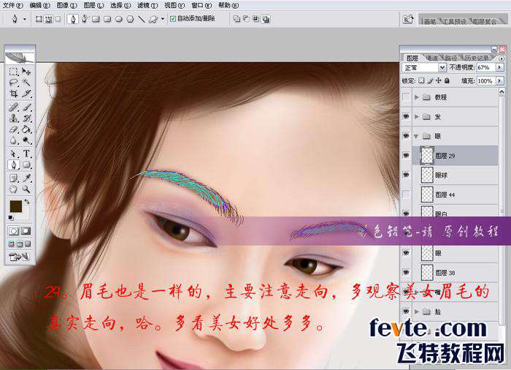Hide the 眼球 layer
Screen dimensions: 511x370
pos(406,175)
